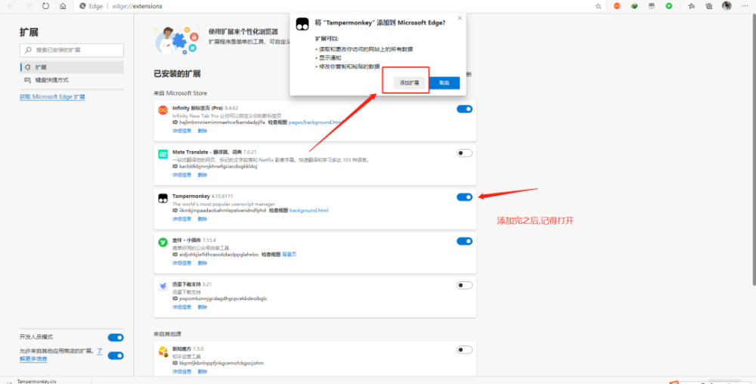Viewport: 756px width, 384px height.
Task: Open the Collections toolbar icon
Action: (709, 6)
